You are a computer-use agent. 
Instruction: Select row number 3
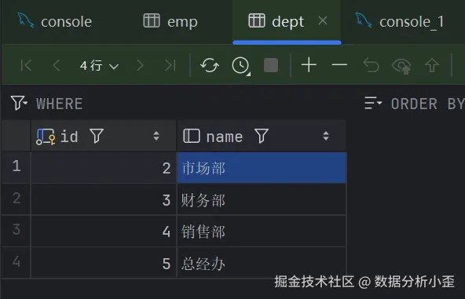16,230
